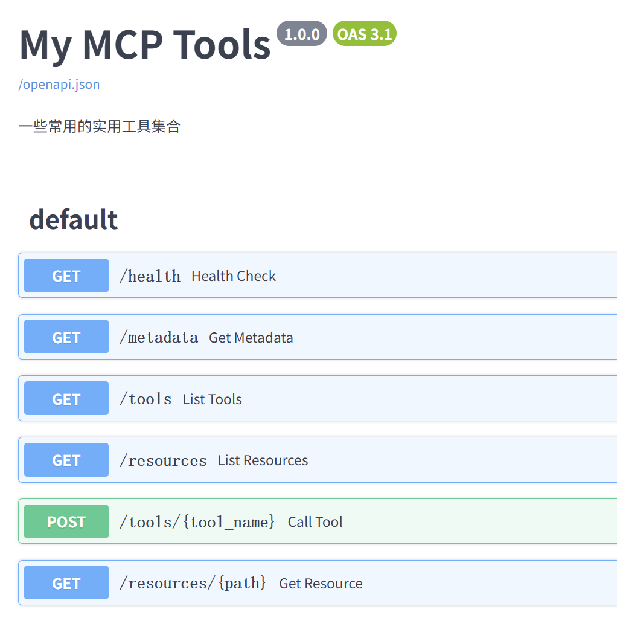Click POST badge for Call Tool
Screen dimensions: 617x632
[66, 522]
